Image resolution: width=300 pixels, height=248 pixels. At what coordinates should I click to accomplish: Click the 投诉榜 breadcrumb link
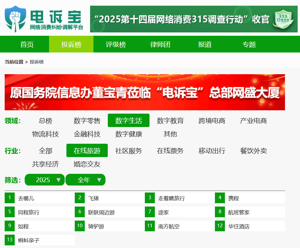click(x=37, y=62)
